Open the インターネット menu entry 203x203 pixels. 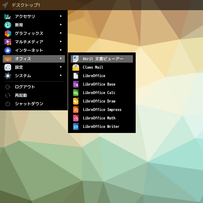34,50
